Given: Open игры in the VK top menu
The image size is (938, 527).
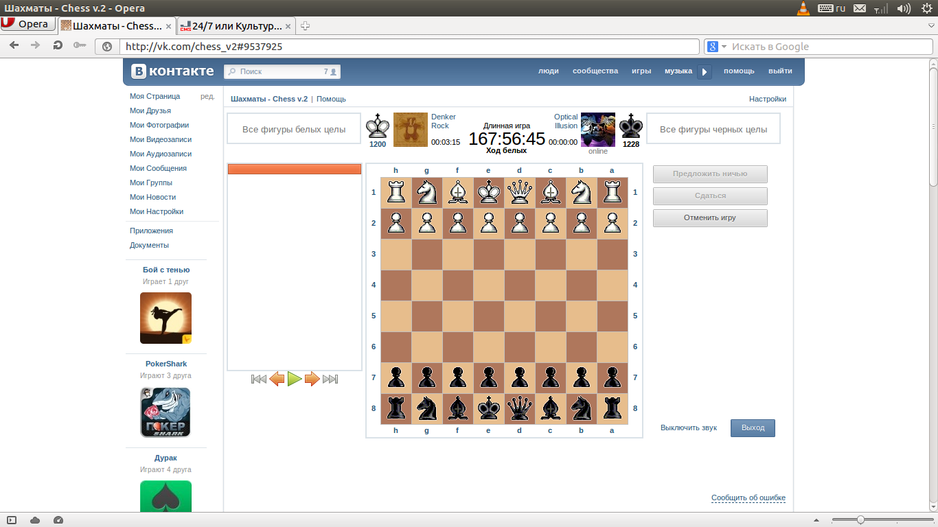Looking at the screenshot, I should 641,71.
